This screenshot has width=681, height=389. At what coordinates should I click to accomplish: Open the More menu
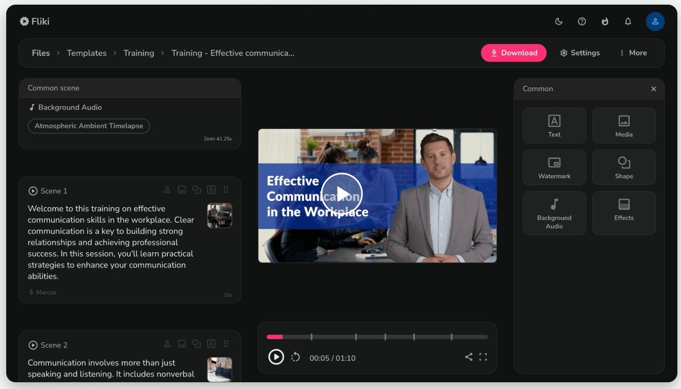632,52
